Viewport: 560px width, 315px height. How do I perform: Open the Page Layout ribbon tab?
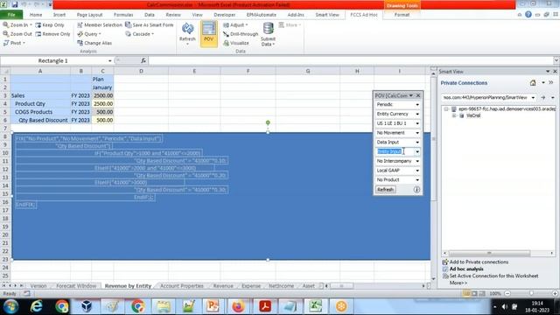(x=89, y=15)
